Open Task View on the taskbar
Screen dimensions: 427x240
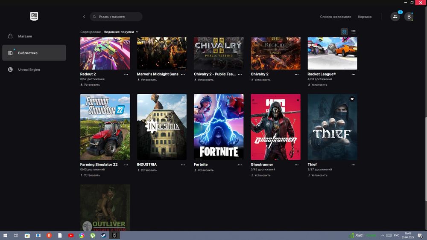16,235
